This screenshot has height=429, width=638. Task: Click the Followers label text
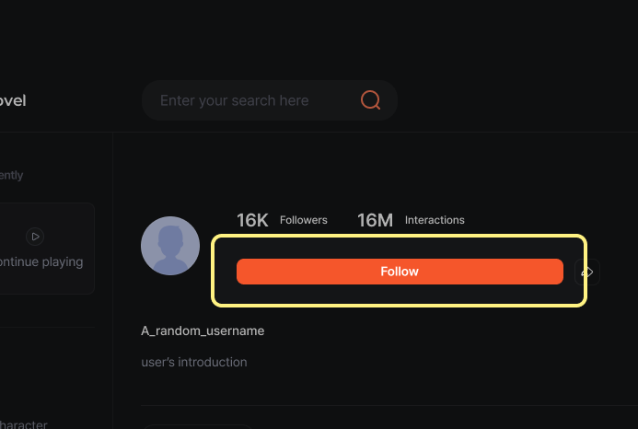[x=304, y=220]
